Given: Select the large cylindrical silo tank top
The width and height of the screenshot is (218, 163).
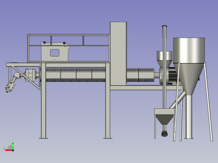Looking at the screenshot, I should click(x=189, y=50).
